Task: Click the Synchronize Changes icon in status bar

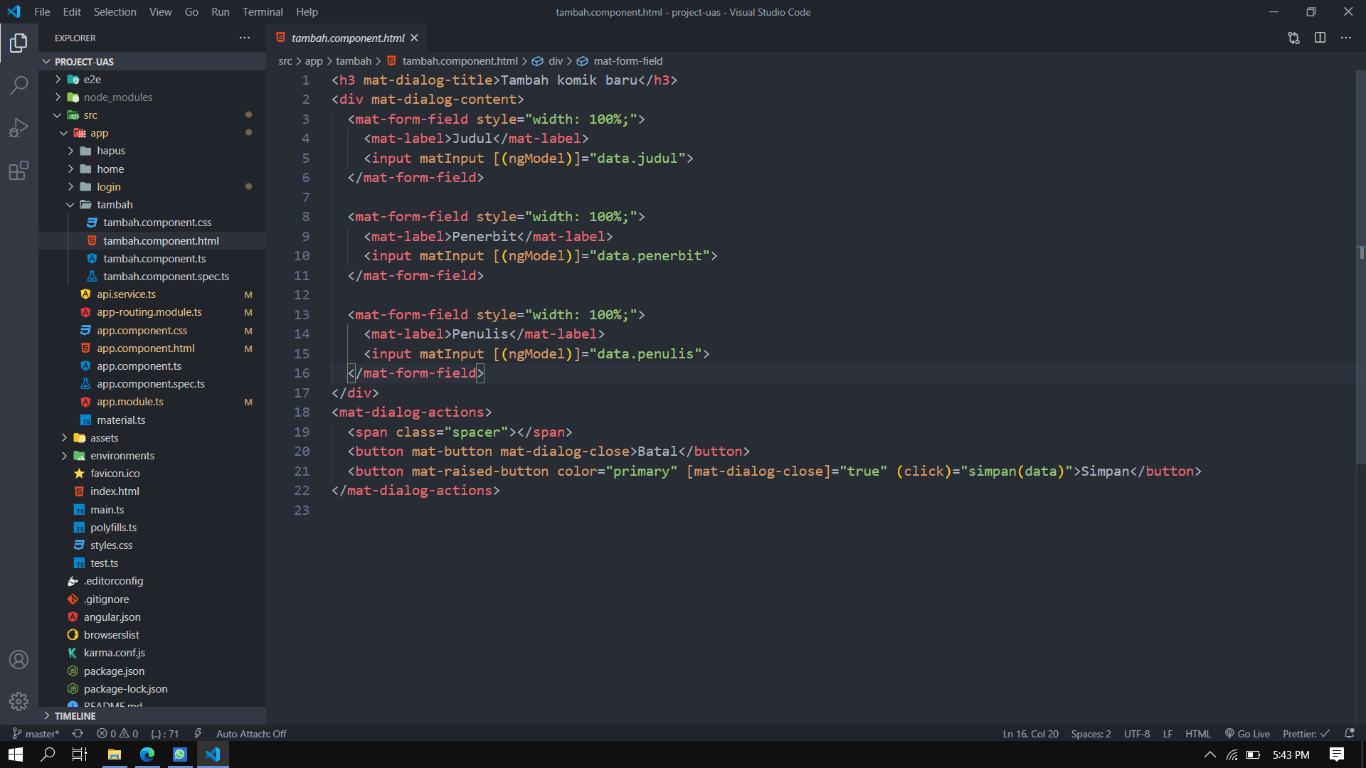Action: [78, 734]
